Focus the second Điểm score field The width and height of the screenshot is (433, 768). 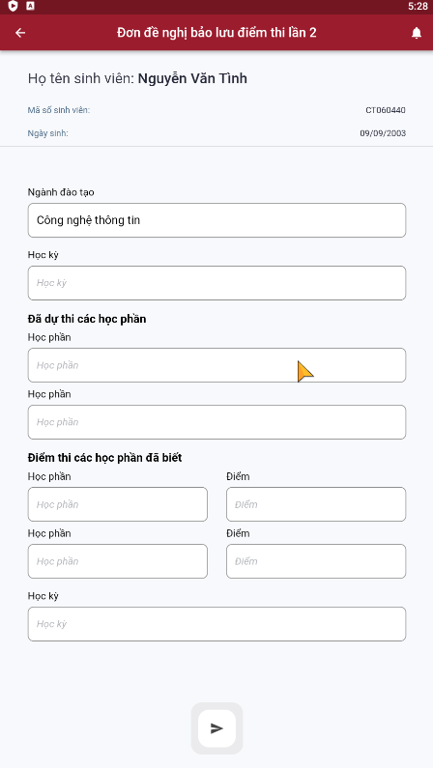316,561
